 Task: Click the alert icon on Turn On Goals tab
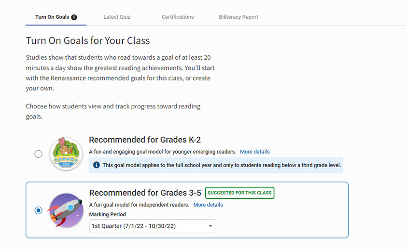[74, 17]
